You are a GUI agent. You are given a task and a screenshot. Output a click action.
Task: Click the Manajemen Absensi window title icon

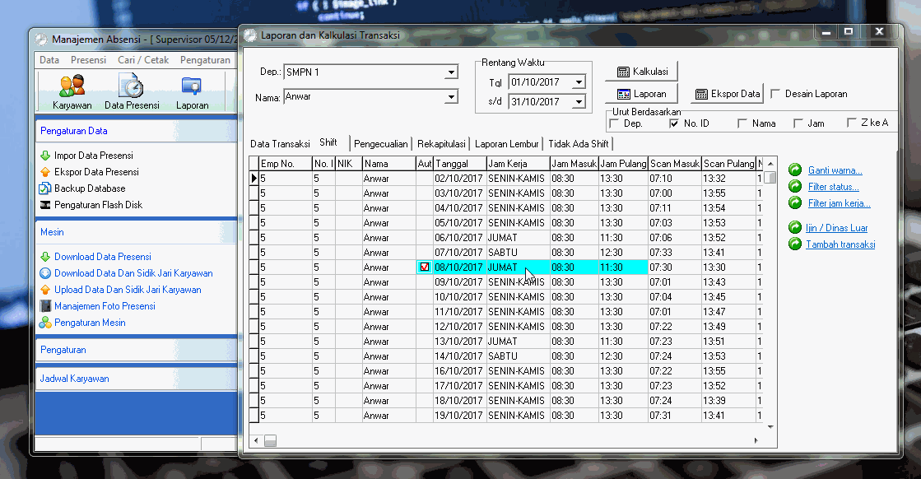pyautogui.click(x=41, y=40)
